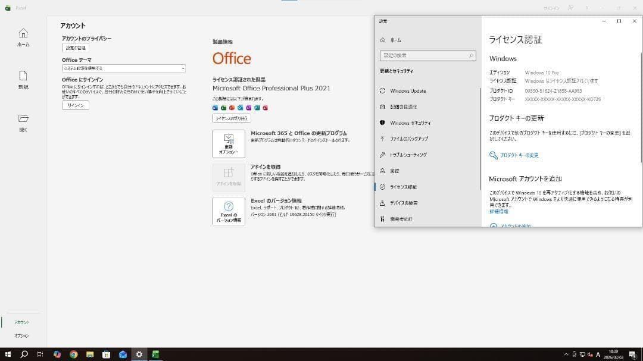The width and height of the screenshot is (643, 361).
Task: Select the PowerPoint product icon
Action: (x=232, y=108)
